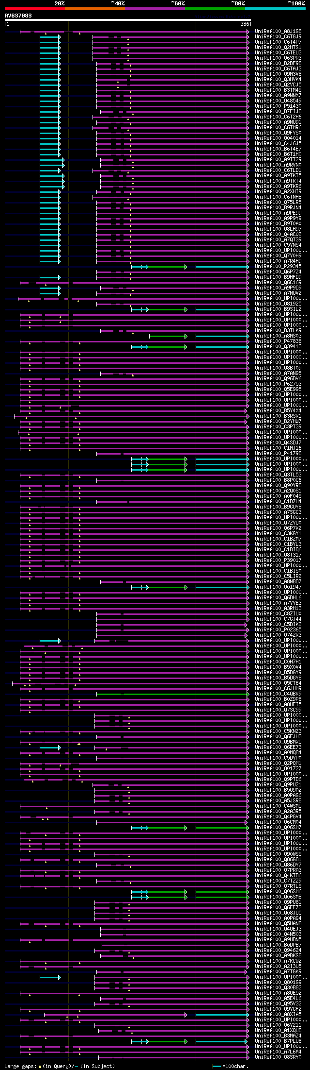Select the label UniRef100_A2XHI9
Viewport: 310px width, 1070px height.
click(x=278, y=191)
